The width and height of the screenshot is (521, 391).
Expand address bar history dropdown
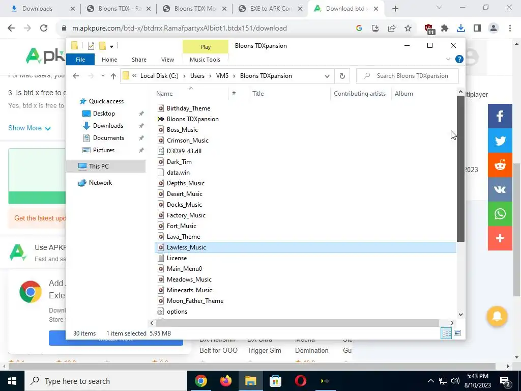coord(327,76)
